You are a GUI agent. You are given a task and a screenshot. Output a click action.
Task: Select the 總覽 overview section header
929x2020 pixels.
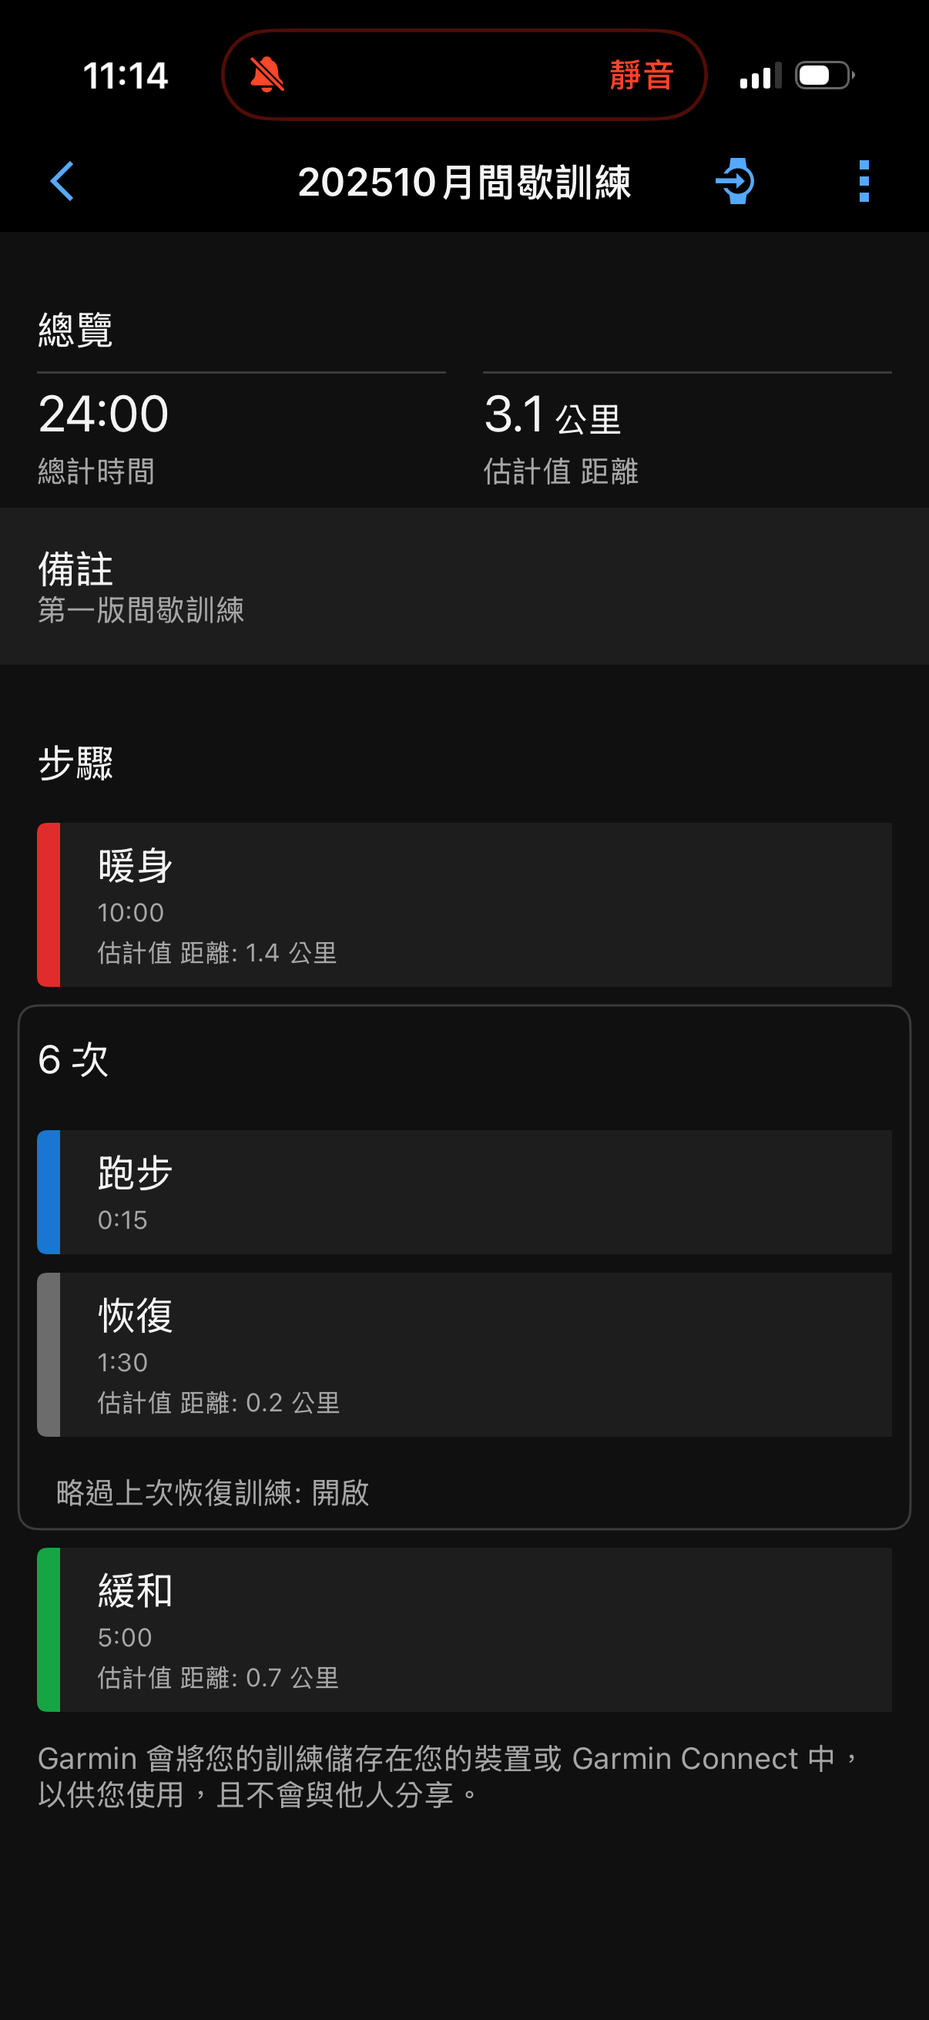coord(76,330)
